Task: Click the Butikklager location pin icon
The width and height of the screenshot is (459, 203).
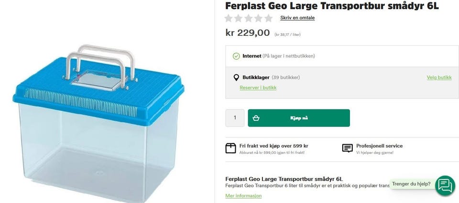Action: [236, 77]
